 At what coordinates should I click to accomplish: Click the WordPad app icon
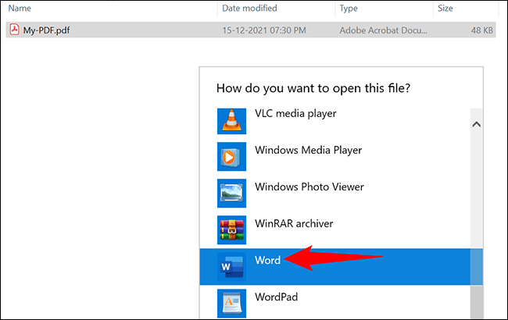[x=231, y=303]
